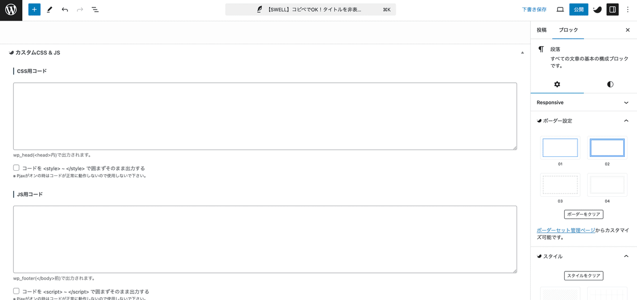This screenshot has height=300, width=637.
Task: Select border style 02 thumbnail
Action: [x=607, y=148]
